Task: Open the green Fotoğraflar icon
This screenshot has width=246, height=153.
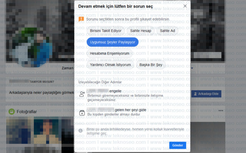Action: [x=12, y=112]
